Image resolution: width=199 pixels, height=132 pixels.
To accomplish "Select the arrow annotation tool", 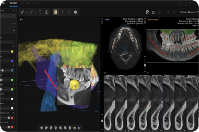I will [x=31, y=12].
